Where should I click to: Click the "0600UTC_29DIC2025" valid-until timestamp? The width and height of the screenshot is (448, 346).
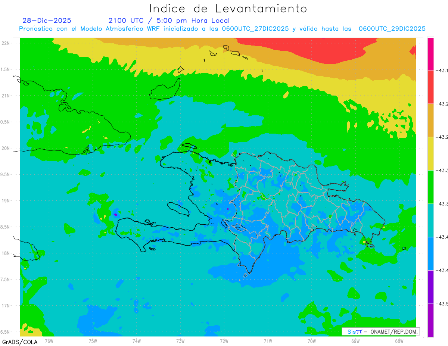tap(392, 29)
